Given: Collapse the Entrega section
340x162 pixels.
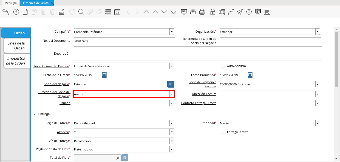Looking at the screenshot, I should (35, 114).
